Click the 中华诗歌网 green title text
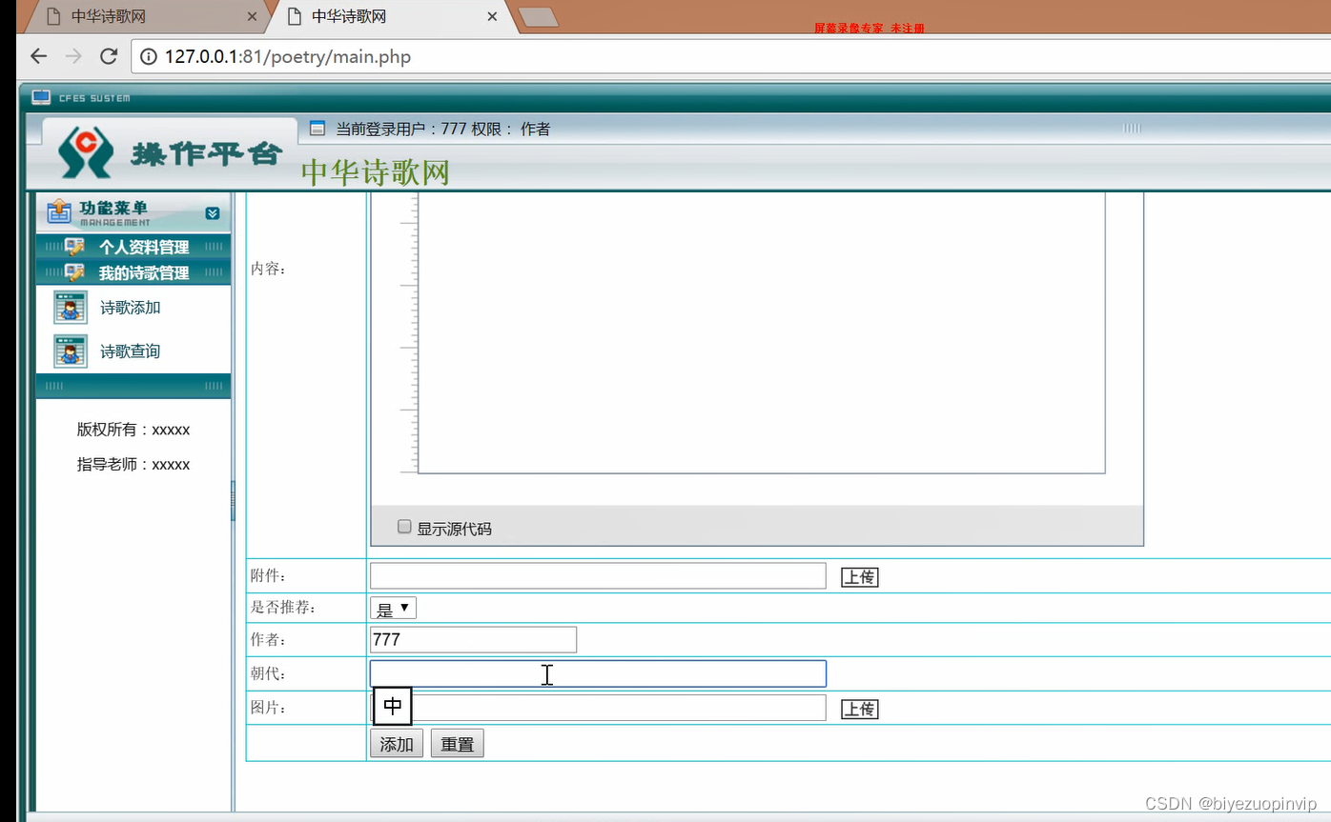 tap(376, 172)
